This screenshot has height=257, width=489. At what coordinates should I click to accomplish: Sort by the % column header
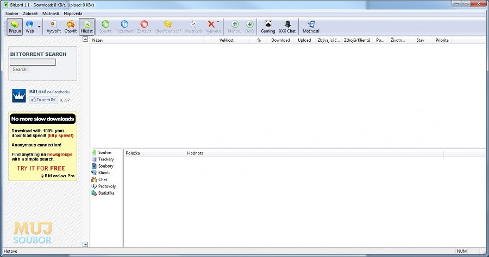click(259, 40)
